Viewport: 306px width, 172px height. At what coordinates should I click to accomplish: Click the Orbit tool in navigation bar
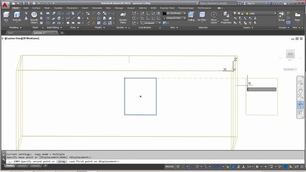300,104
